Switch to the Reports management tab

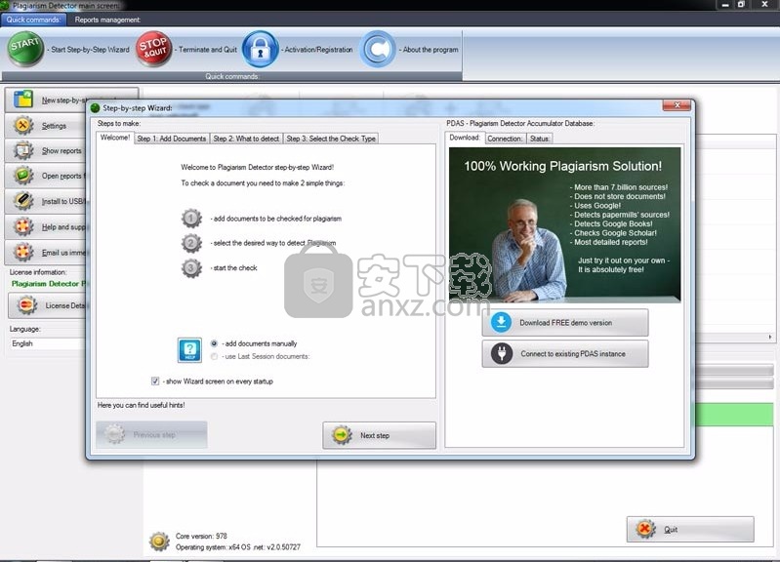tap(107, 20)
